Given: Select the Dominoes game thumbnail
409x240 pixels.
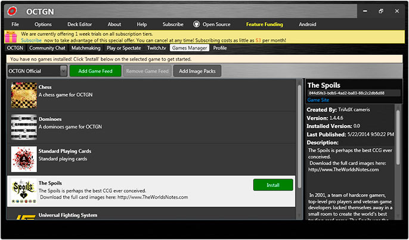Looking at the screenshot, I should (24, 127).
